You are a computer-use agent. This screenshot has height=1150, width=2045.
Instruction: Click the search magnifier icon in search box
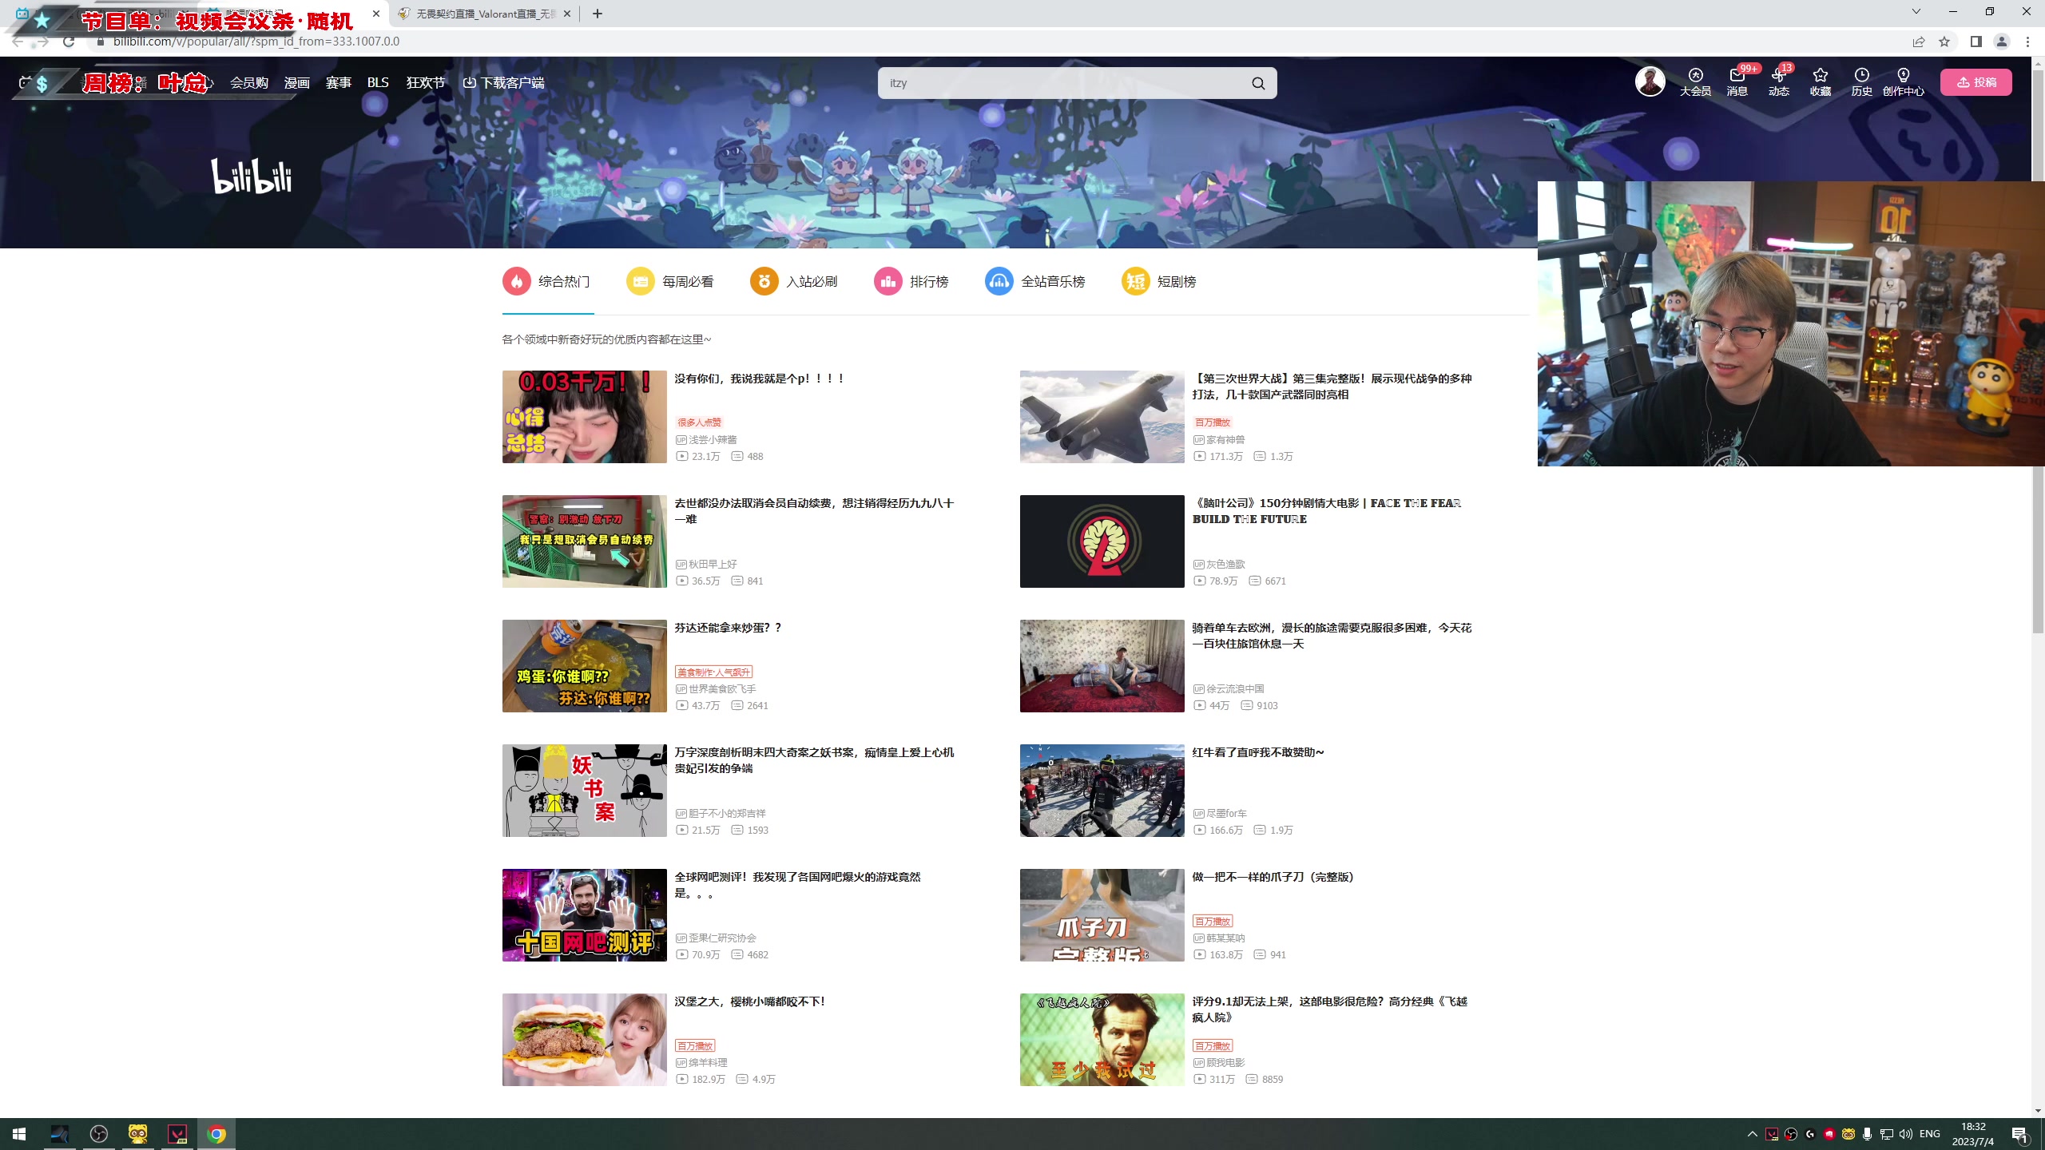pos(1258,83)
